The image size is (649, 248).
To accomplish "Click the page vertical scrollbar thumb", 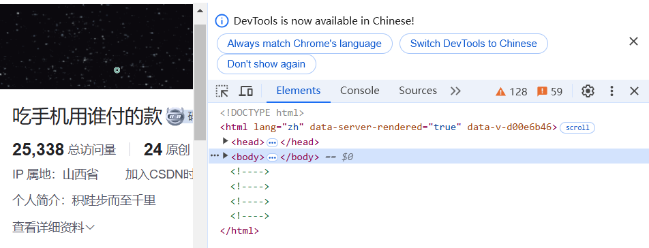I will 200,82.
